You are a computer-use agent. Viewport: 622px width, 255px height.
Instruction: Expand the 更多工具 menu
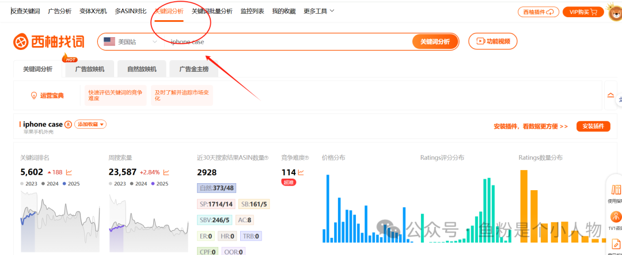tap(319, 11)
